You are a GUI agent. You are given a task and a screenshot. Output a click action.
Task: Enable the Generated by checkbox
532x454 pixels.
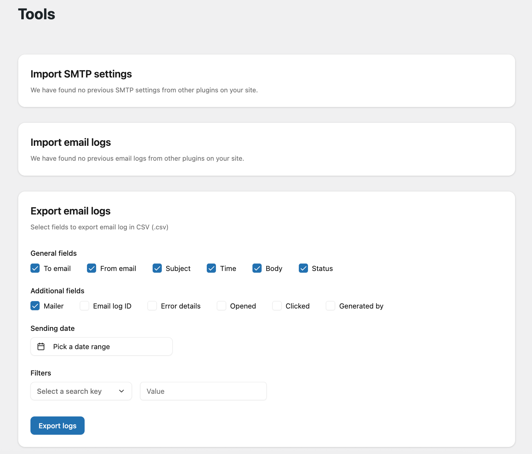pos(331,306)
